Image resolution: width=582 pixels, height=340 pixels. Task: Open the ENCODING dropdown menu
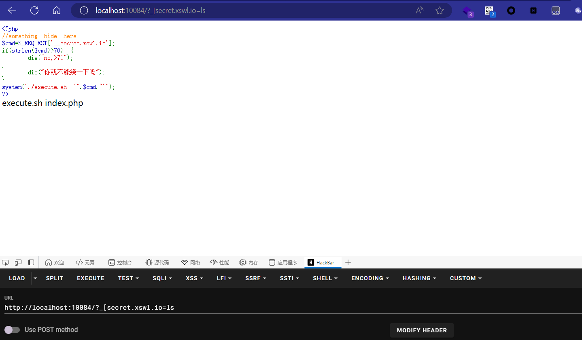(x=370, y=278)
